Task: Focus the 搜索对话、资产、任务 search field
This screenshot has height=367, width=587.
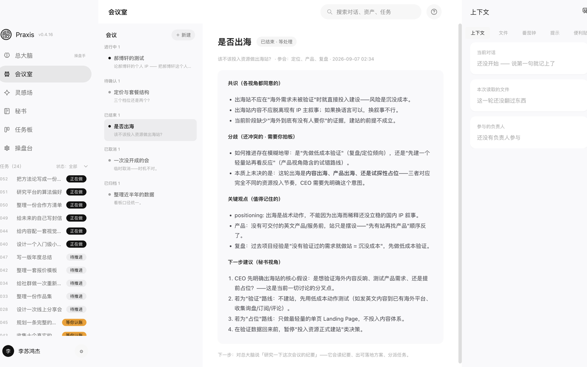Action: click(x=371, y=12)
